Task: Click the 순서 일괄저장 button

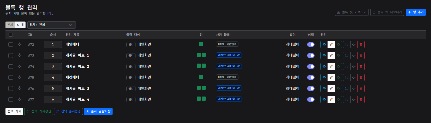Action: (98, 111)
